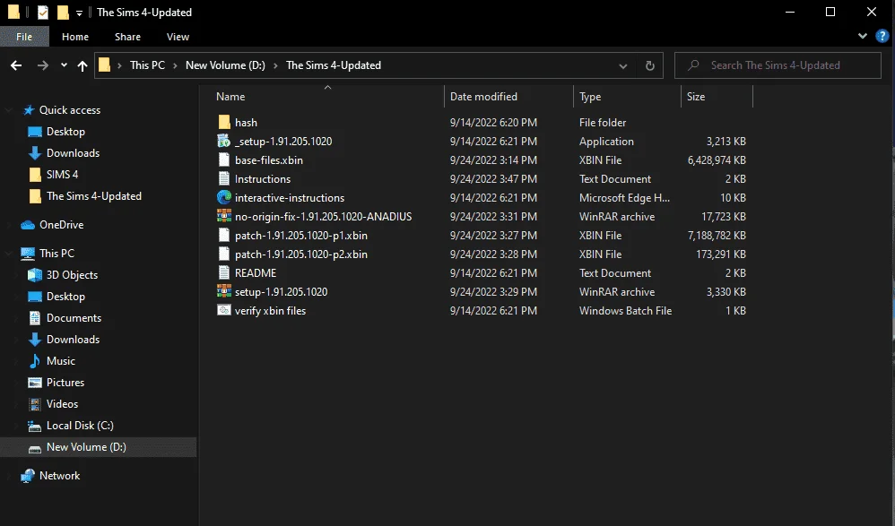Select the setup-1.91.205.1020 WinRAR archive icon

tap(224, 292)
